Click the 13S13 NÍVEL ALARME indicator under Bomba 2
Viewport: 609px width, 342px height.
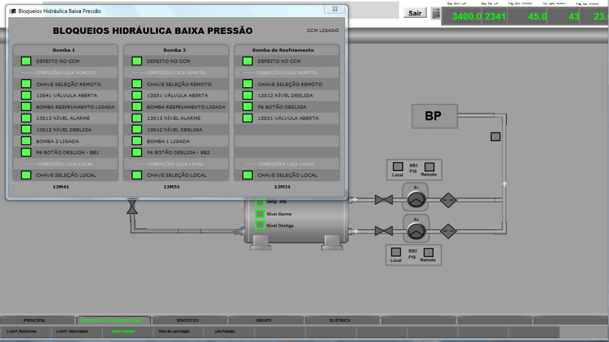coord(136,118)
